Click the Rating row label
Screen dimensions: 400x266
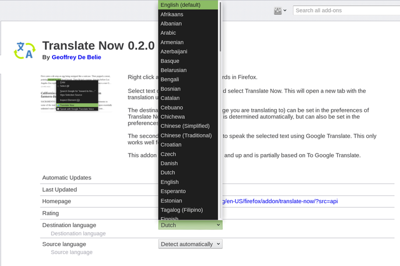tap(50, 213)
